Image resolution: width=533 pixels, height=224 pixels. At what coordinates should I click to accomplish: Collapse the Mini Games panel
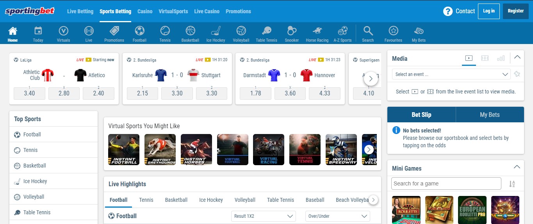[517, 167]
